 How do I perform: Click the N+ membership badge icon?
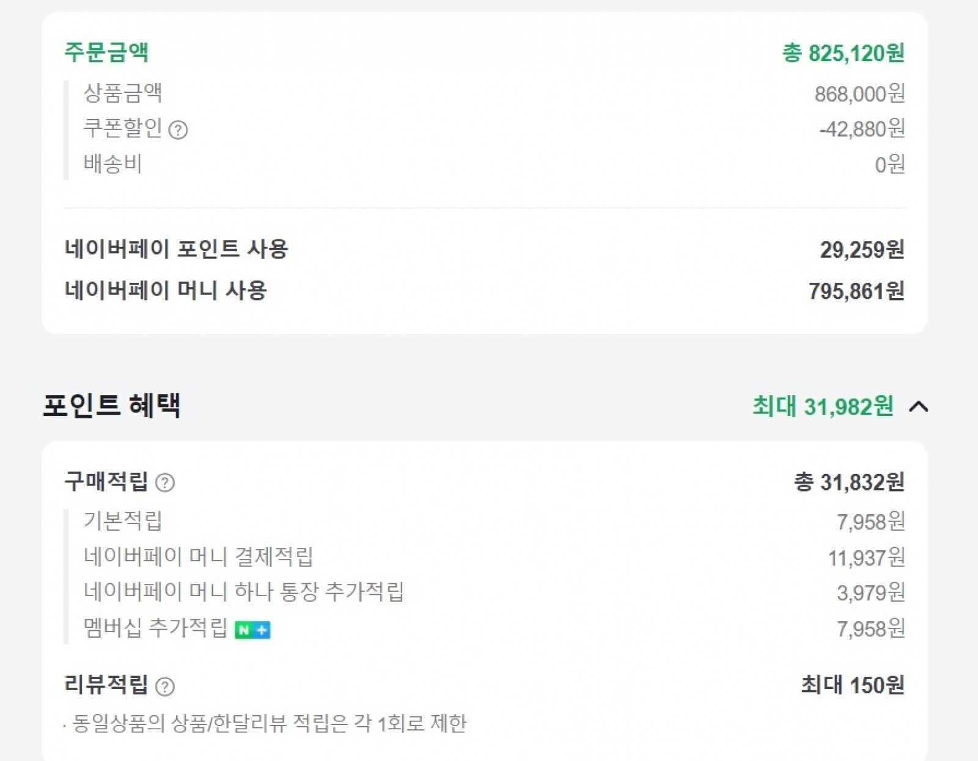pyautogui.click(x=252, y=630)
